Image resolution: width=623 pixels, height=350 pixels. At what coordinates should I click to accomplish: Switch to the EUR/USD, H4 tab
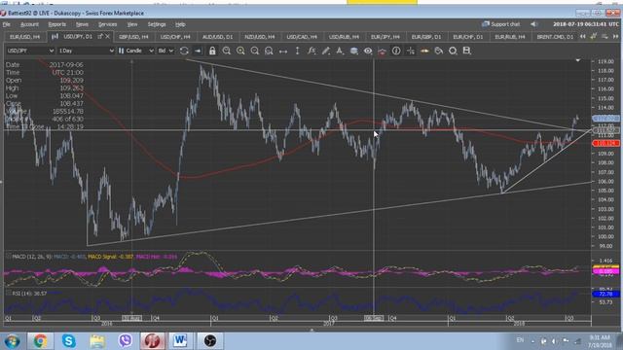click(24, 37)
